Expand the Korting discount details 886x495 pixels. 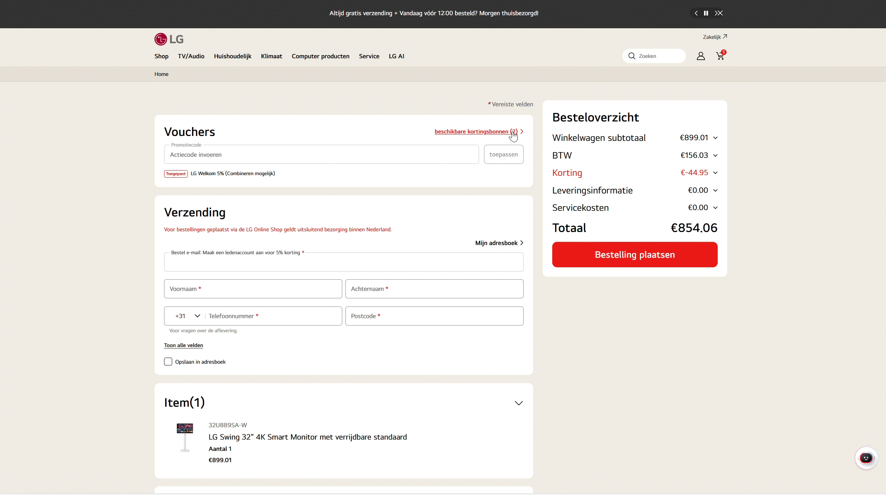[x=715, y=173]
